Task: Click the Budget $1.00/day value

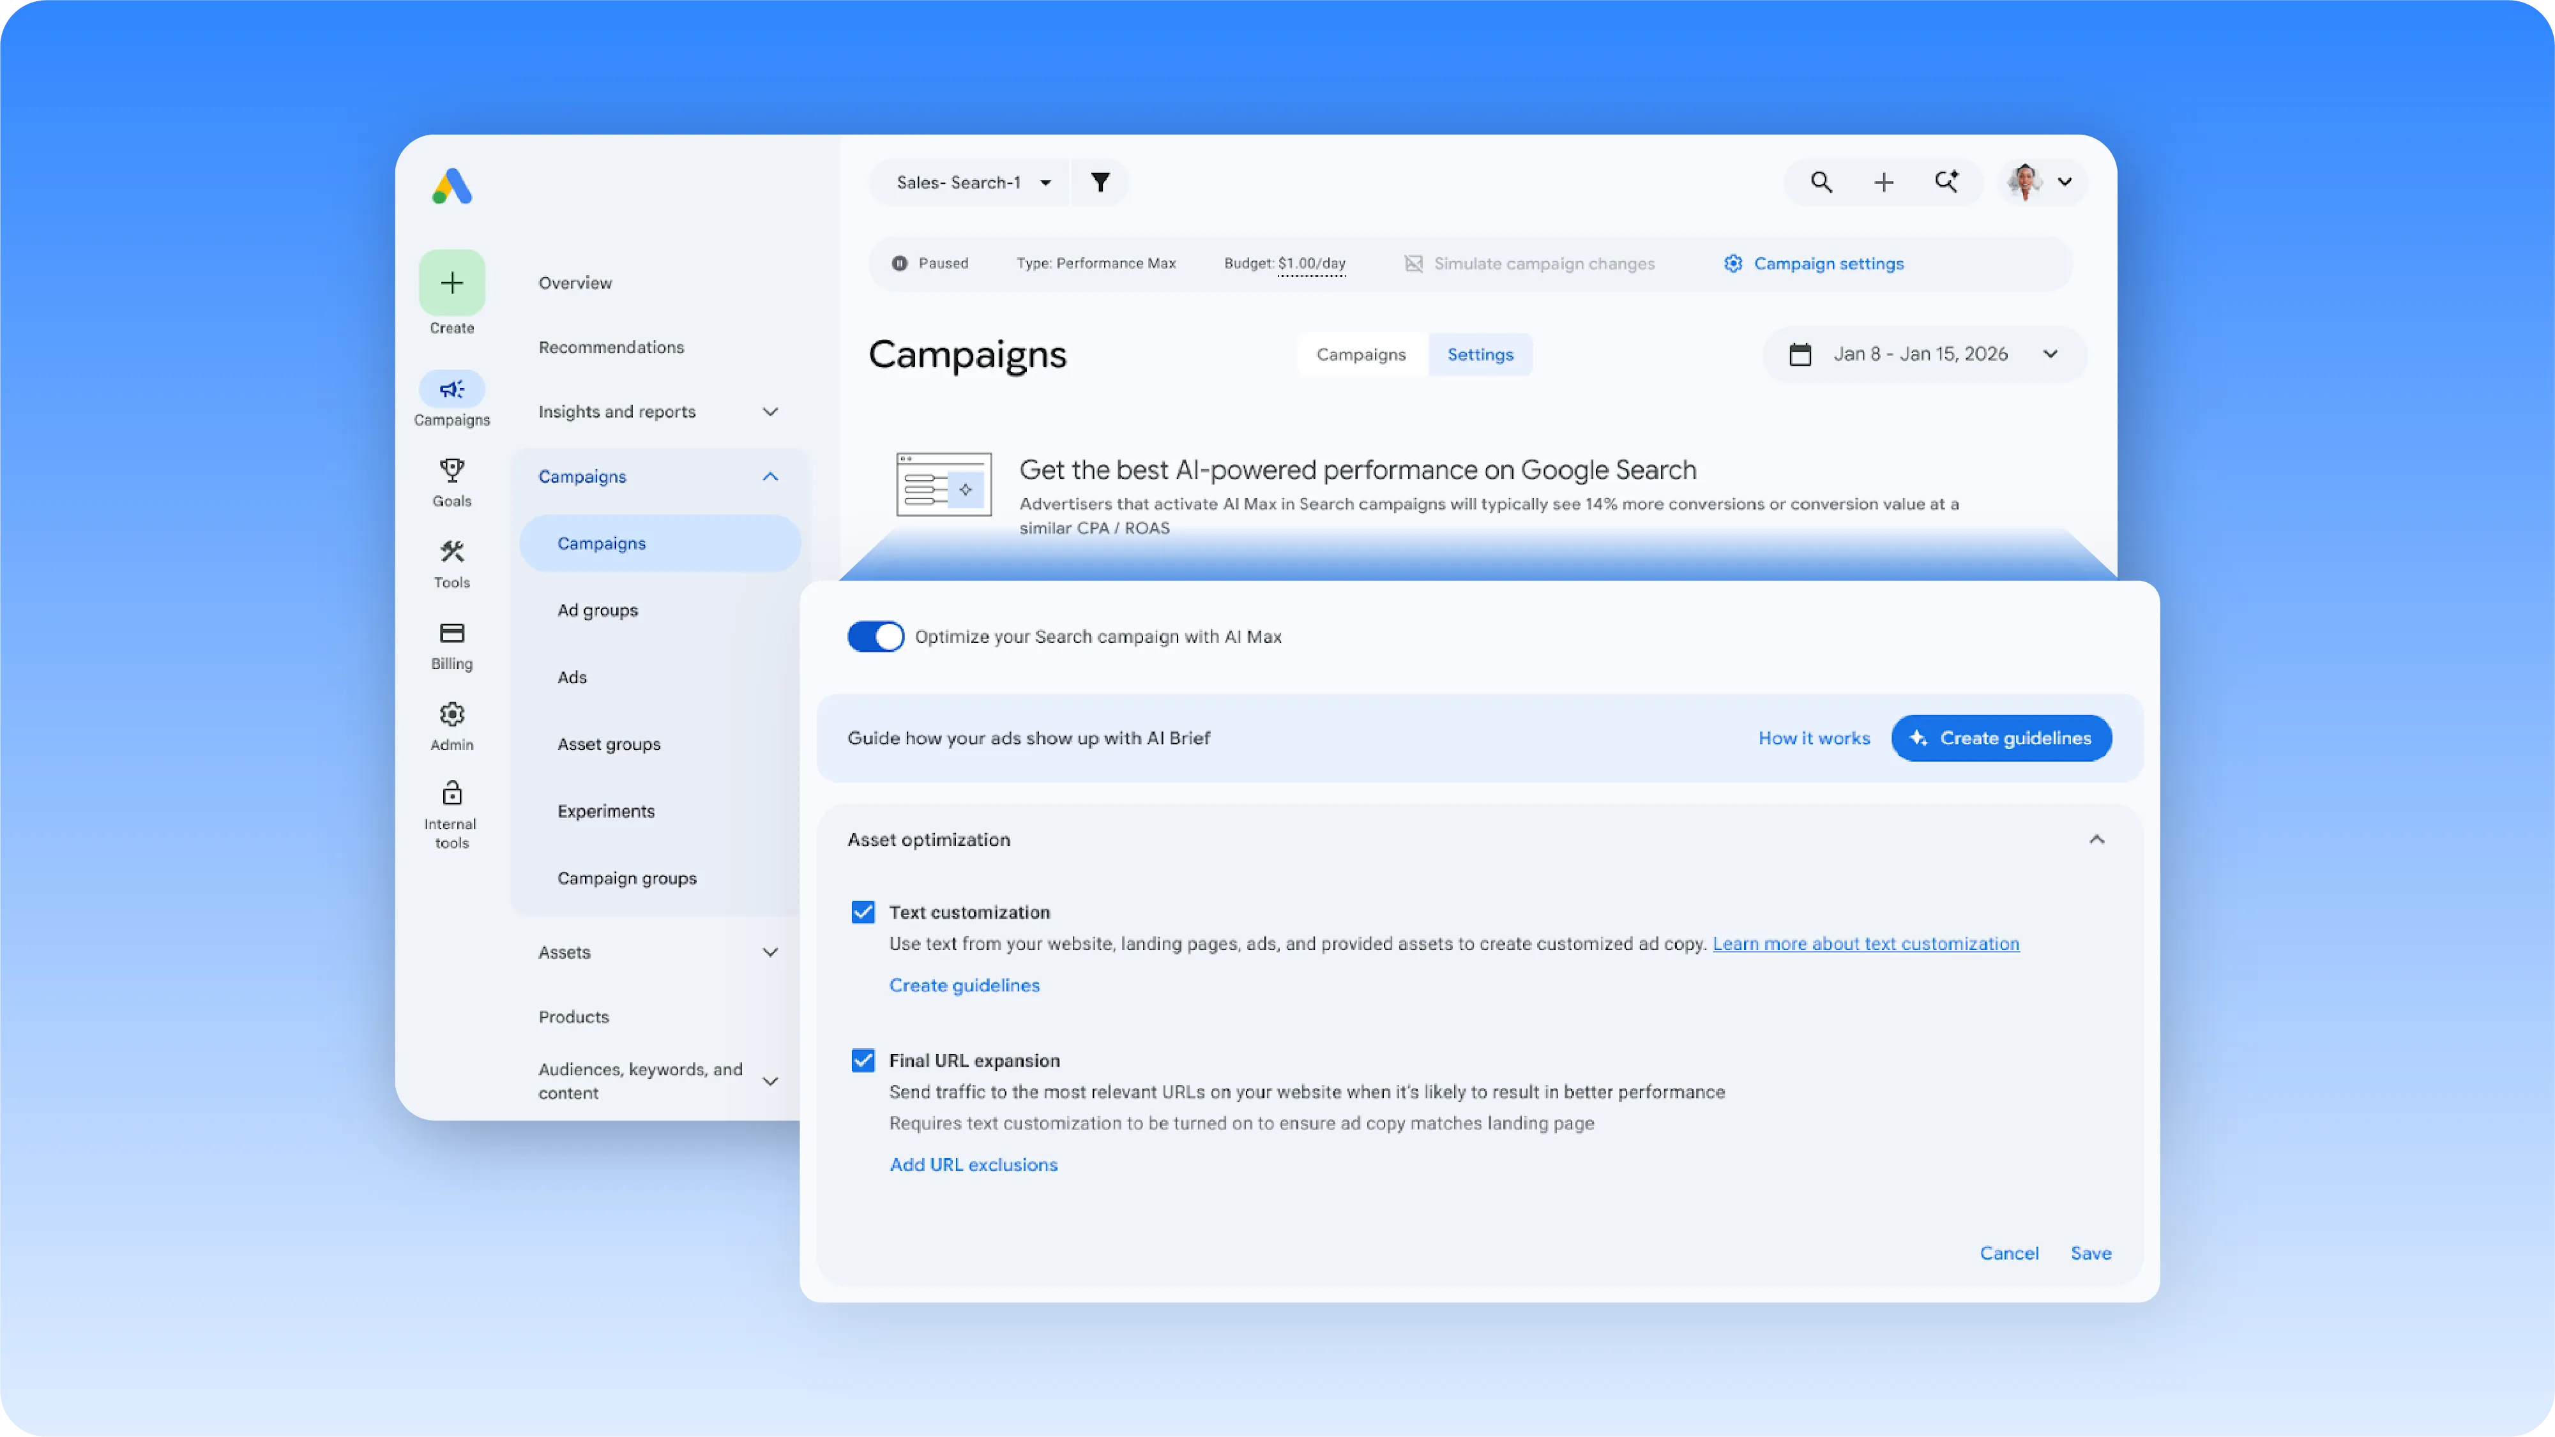Action: [x=1311, y=264]
